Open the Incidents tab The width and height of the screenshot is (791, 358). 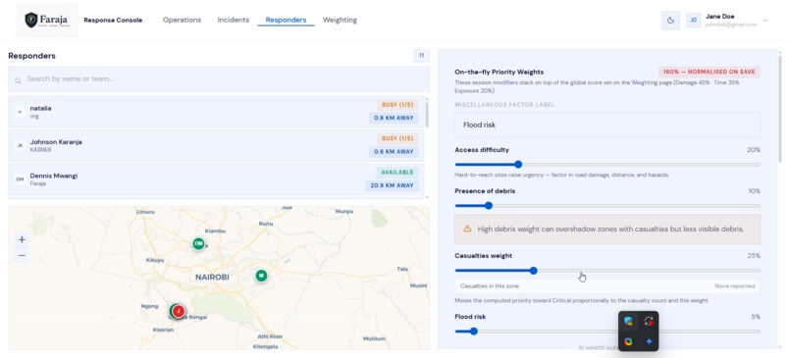(x=233, y=21)
